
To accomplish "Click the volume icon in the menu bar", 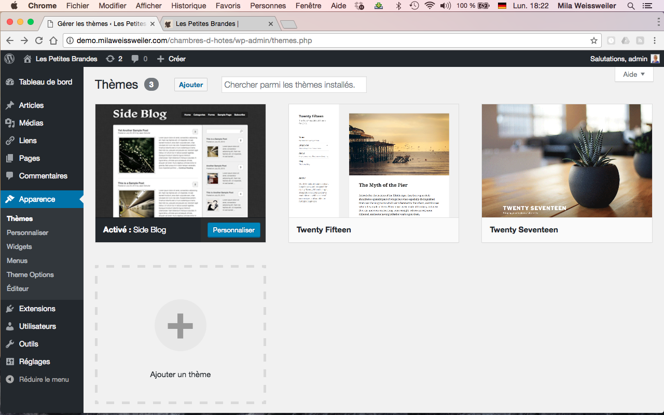I will 445,6.
